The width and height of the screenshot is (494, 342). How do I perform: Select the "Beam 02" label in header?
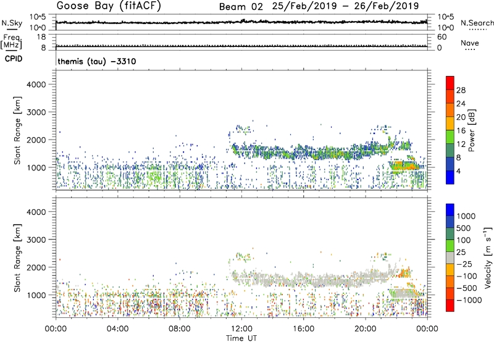coord(241,7)
